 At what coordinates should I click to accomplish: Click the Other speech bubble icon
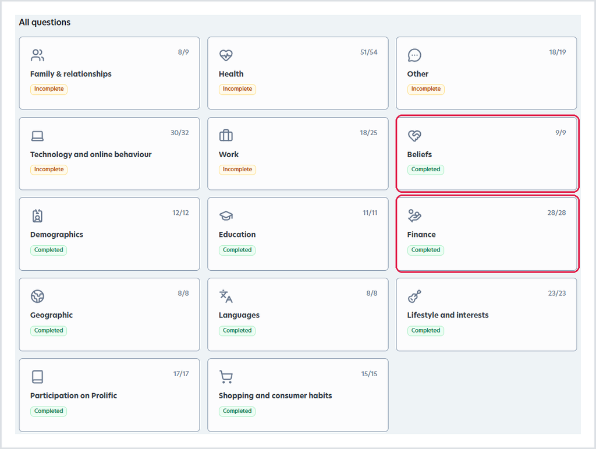(x=414, y=55)
